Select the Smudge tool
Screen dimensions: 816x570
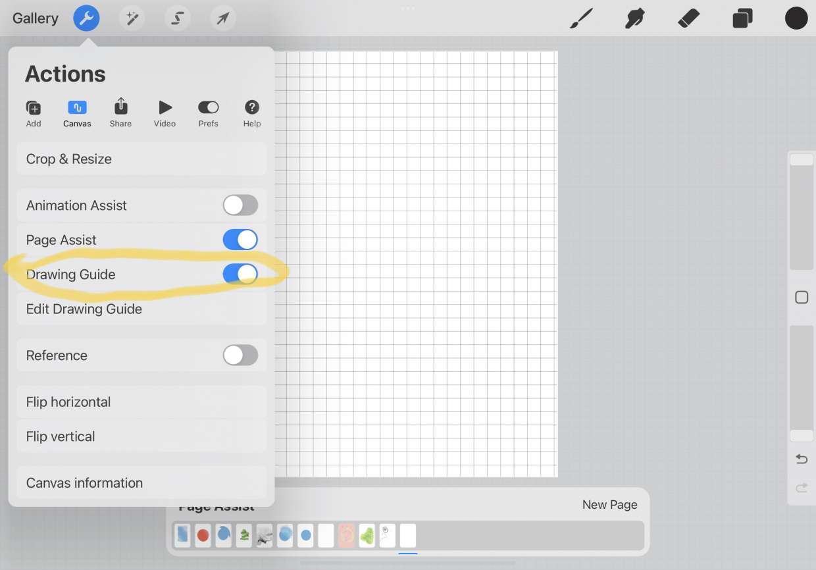634,18
